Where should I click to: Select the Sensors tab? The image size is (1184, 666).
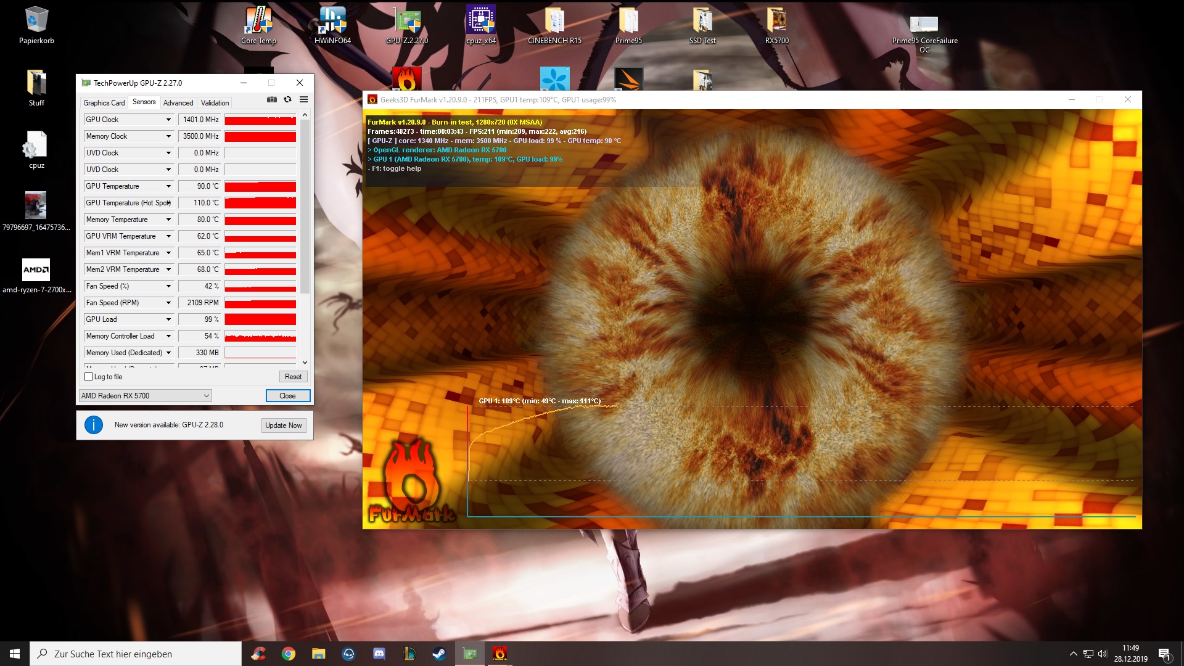[144, 102]
